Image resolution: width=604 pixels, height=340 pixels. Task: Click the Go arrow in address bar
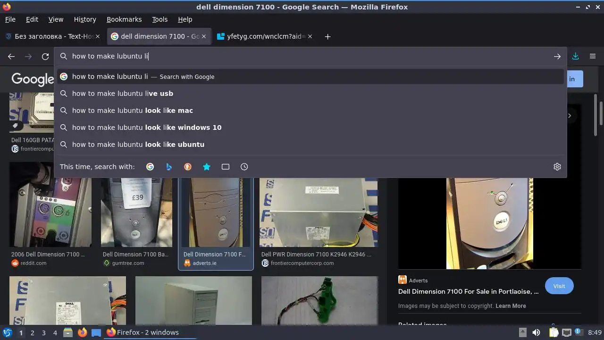pos(557,56)
